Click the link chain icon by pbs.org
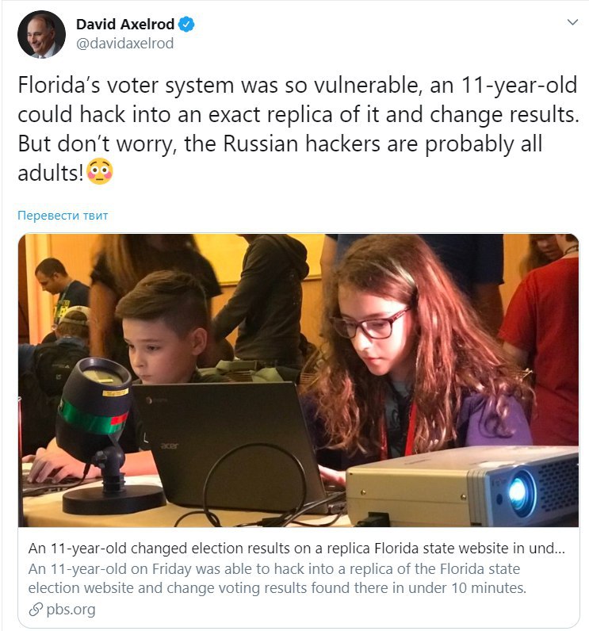The width and height of the screenshot is (589, 631). [36, 610]
